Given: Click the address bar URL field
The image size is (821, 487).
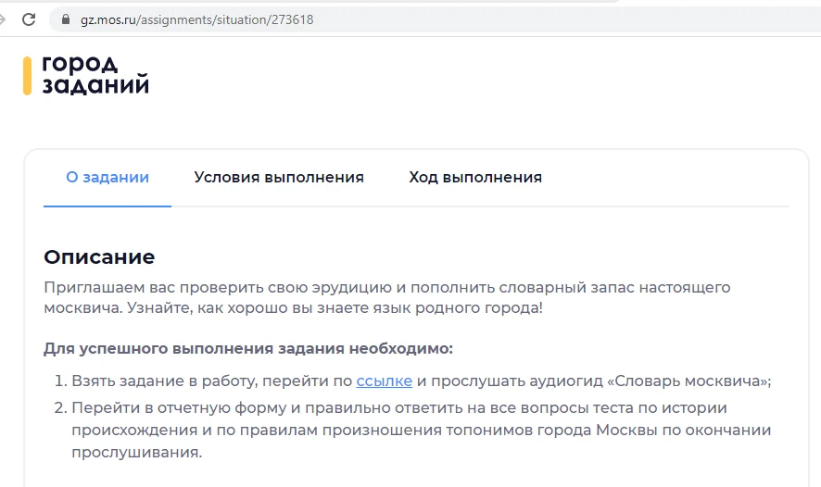Looking at the screenshot, I should 435,19.
